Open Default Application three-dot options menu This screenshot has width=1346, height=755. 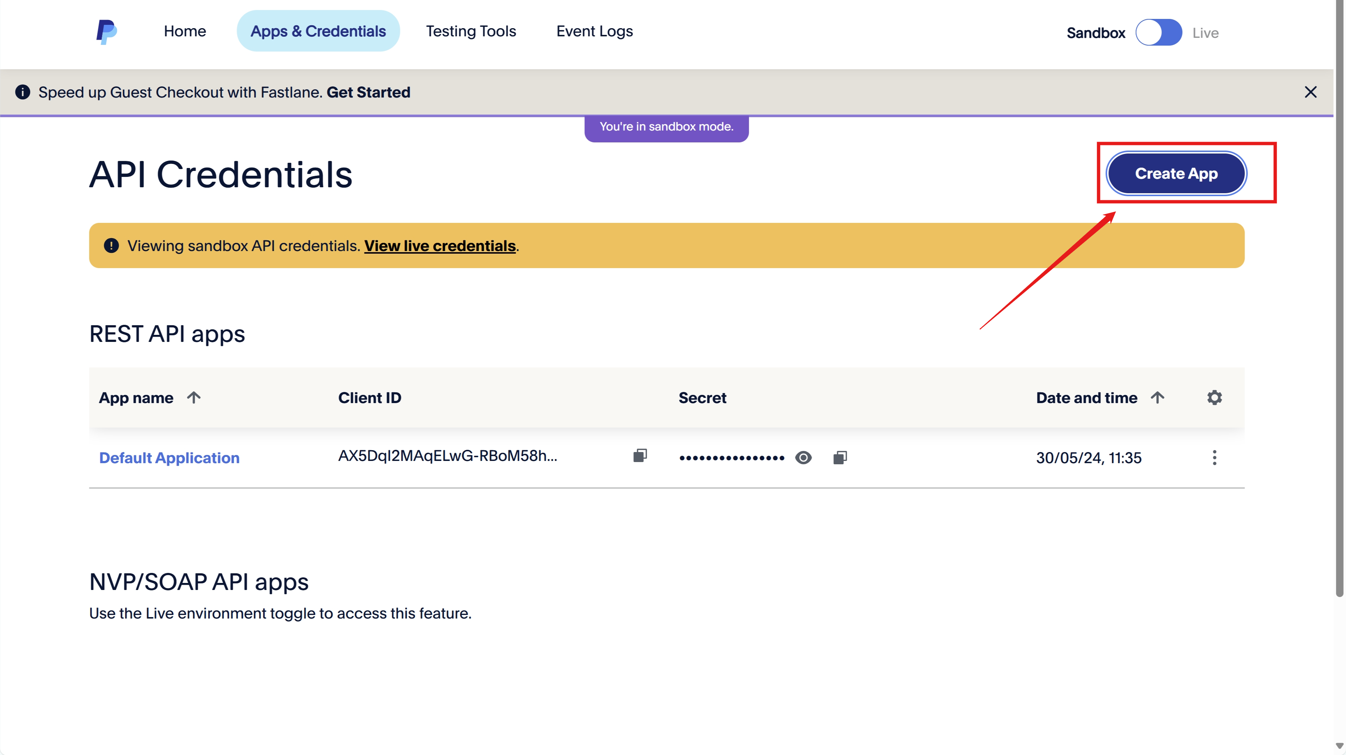(x=1214, y=458)
